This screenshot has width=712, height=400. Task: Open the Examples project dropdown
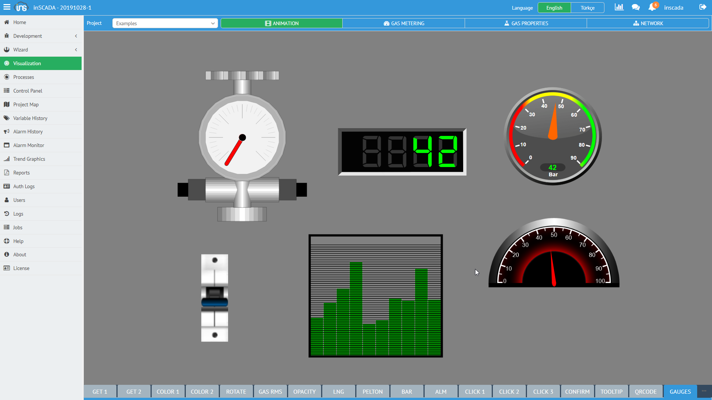(165, 23)
